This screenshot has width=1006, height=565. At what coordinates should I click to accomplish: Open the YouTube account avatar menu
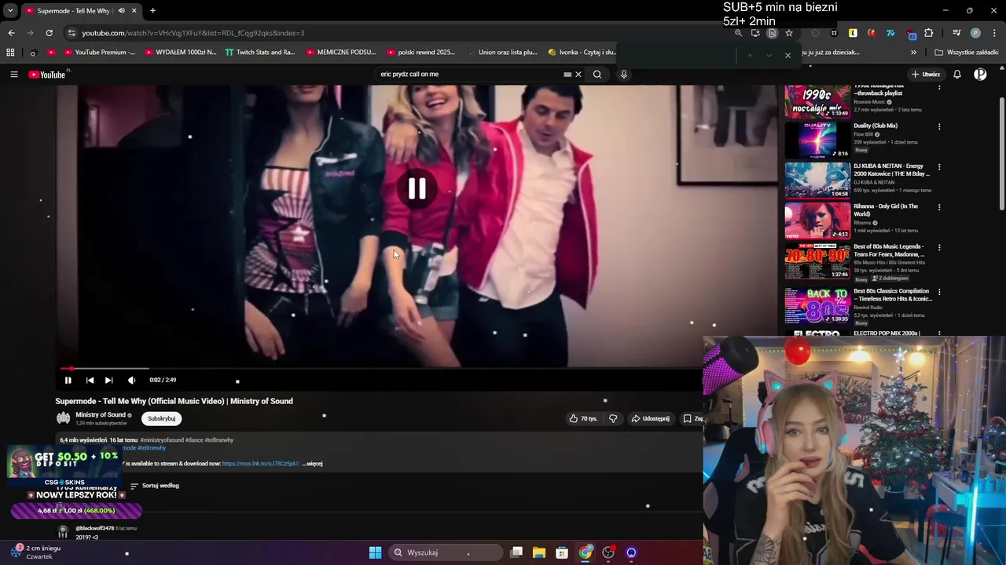coord(980,75)
